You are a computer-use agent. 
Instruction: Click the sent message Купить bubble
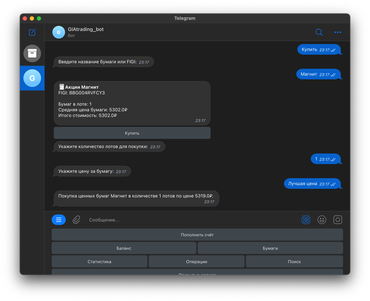(319, 50)
